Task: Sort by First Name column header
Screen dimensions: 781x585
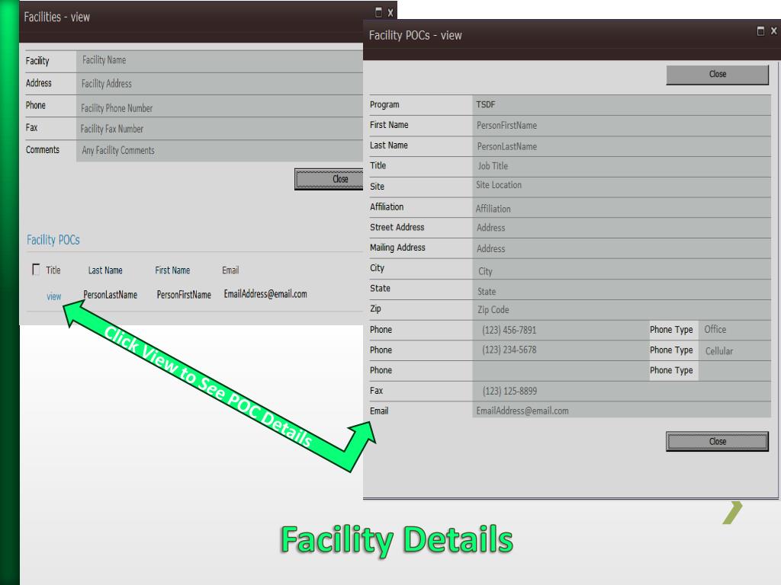Action: pyautogui.click(x=172, y=270)
